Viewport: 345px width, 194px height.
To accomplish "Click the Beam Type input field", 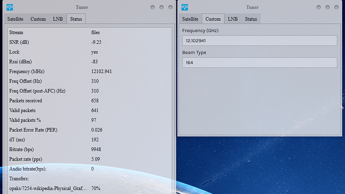I will point(259,62).
